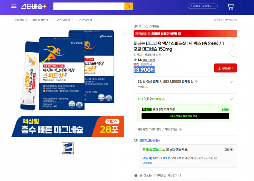Go to 스타배송 홈 breadcrumb
The image size is (254, 181).
(21, 20)
